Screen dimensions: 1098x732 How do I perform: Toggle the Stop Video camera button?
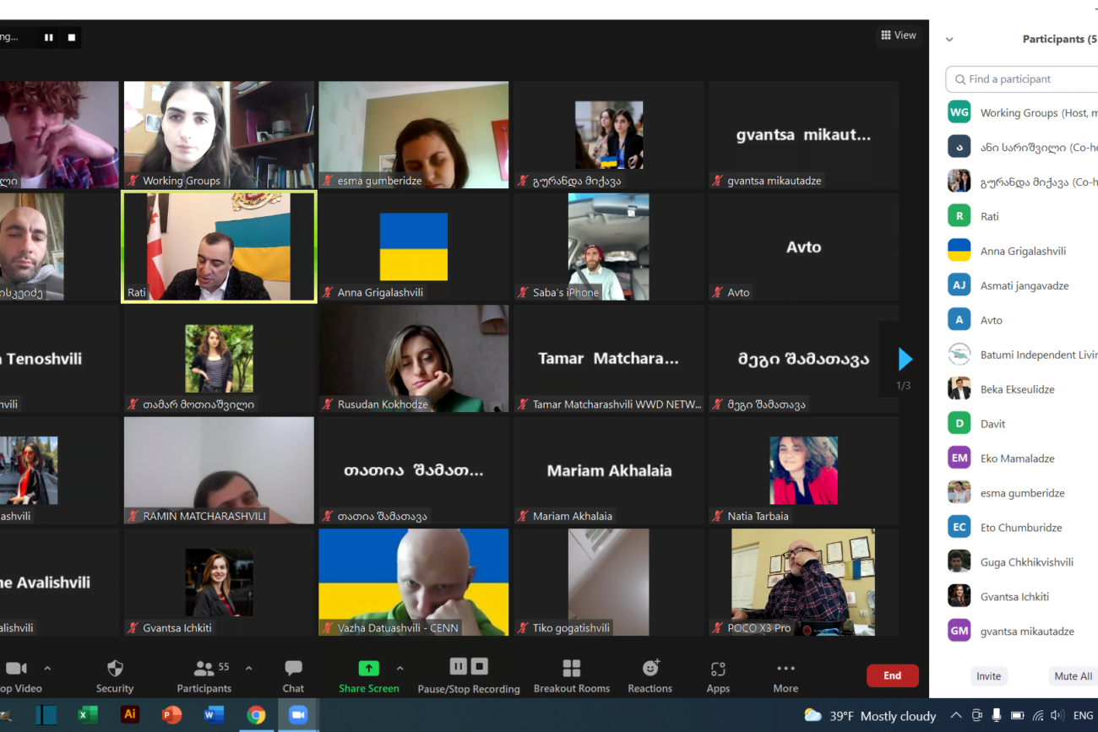(x=16, y=669)
